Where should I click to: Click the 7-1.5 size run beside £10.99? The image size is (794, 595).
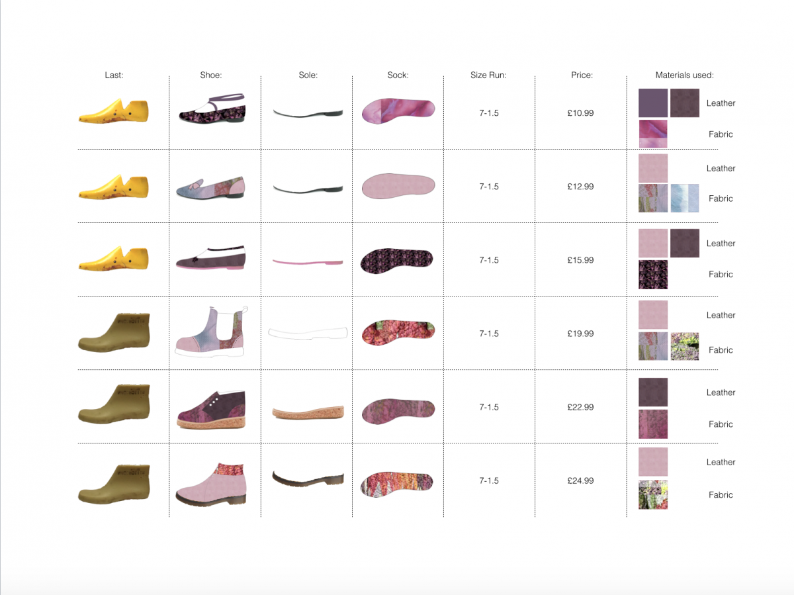(489, 113)
